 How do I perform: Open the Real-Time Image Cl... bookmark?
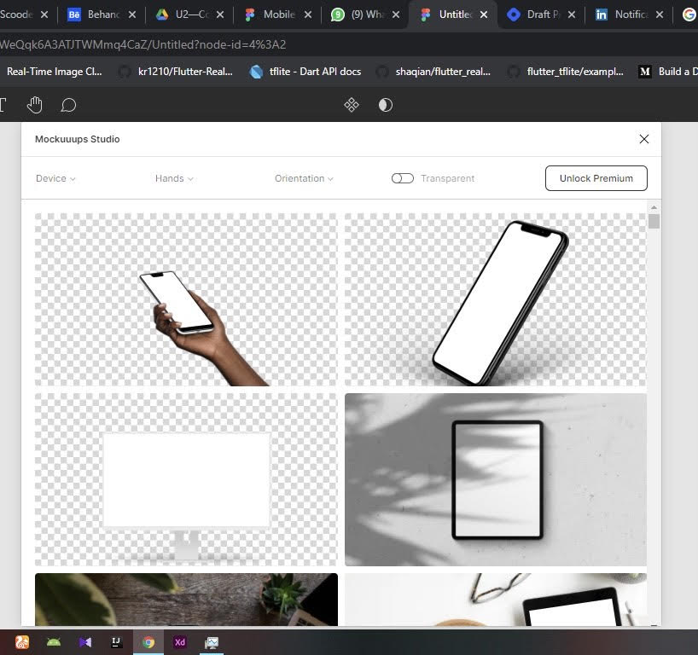pyautogui.click(x=55, y=72)
